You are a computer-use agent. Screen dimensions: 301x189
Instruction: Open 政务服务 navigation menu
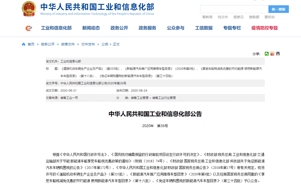click(147, 28)
